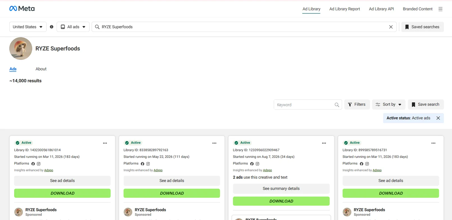Viewport: 452px width, 220px height.
Task: See ad details for ad 899585789516731
Action: (391, 181)
